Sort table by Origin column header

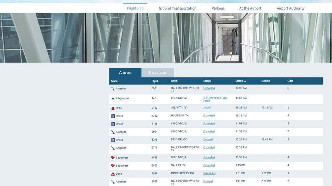click(x=174, y=81)
